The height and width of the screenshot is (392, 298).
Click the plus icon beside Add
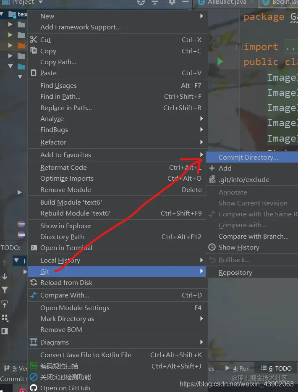point(212,168)
